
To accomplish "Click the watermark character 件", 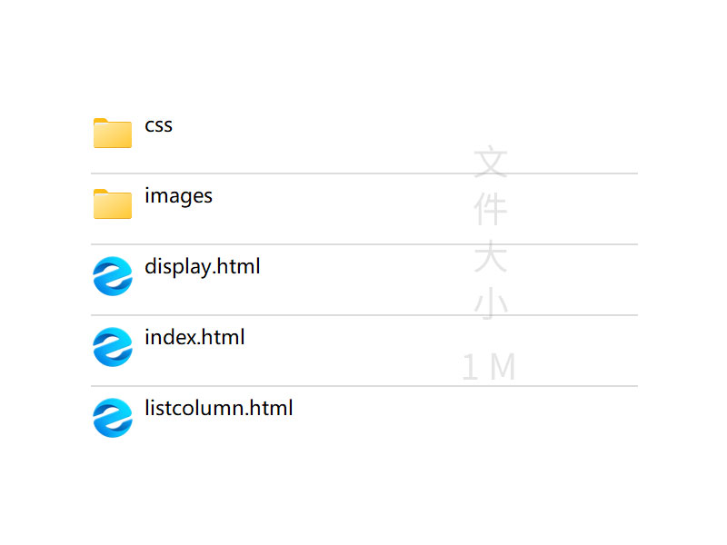I will click(x=491, y=211).
